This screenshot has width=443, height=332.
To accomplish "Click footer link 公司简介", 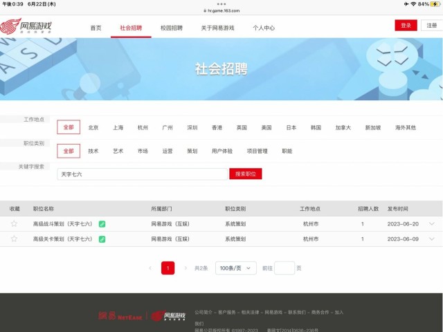I will coord(204,312).
